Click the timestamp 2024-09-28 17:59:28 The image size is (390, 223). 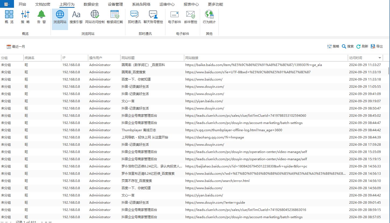pos(365,145)
